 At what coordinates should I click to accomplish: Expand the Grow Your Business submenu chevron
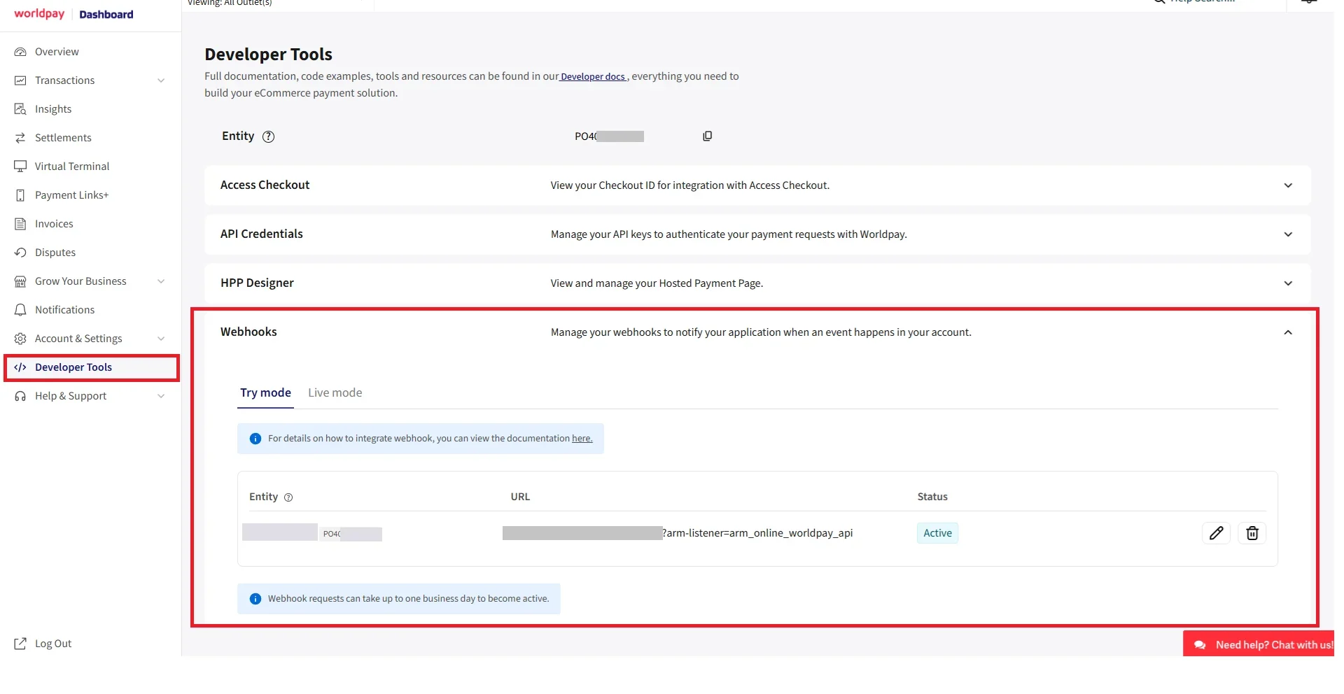coord(161,281)
